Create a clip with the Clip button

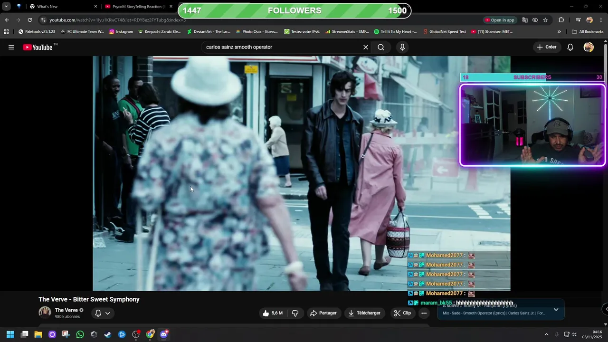coord(402,313)
